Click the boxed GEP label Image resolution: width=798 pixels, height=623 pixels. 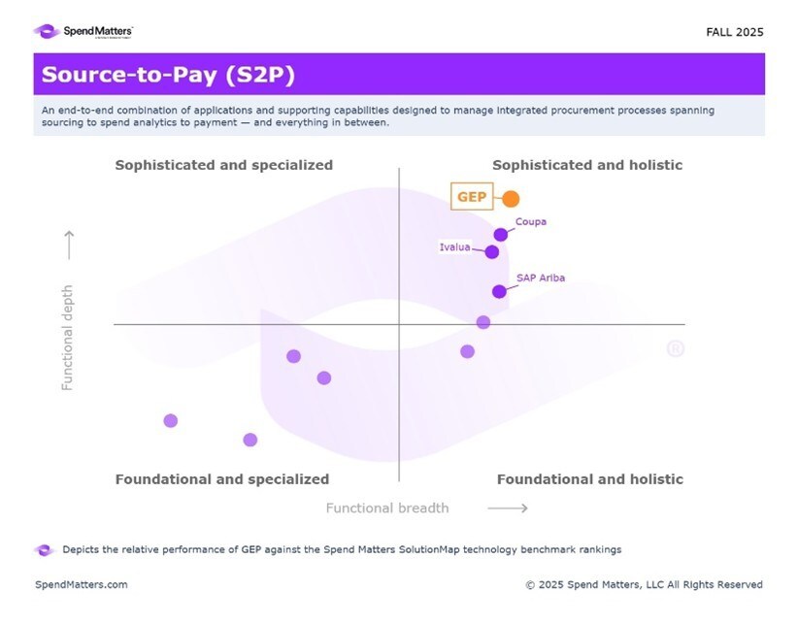tap(472, 197)
